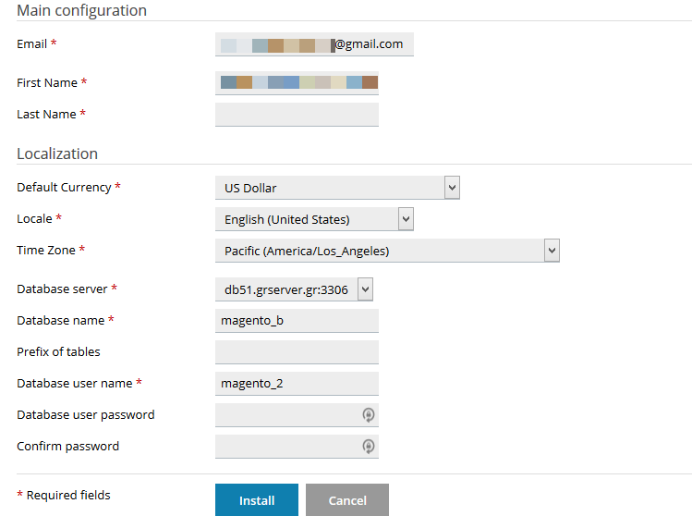692x516 pixels.
Task: Click the Cancel button
Action: [x=347, y=500]
